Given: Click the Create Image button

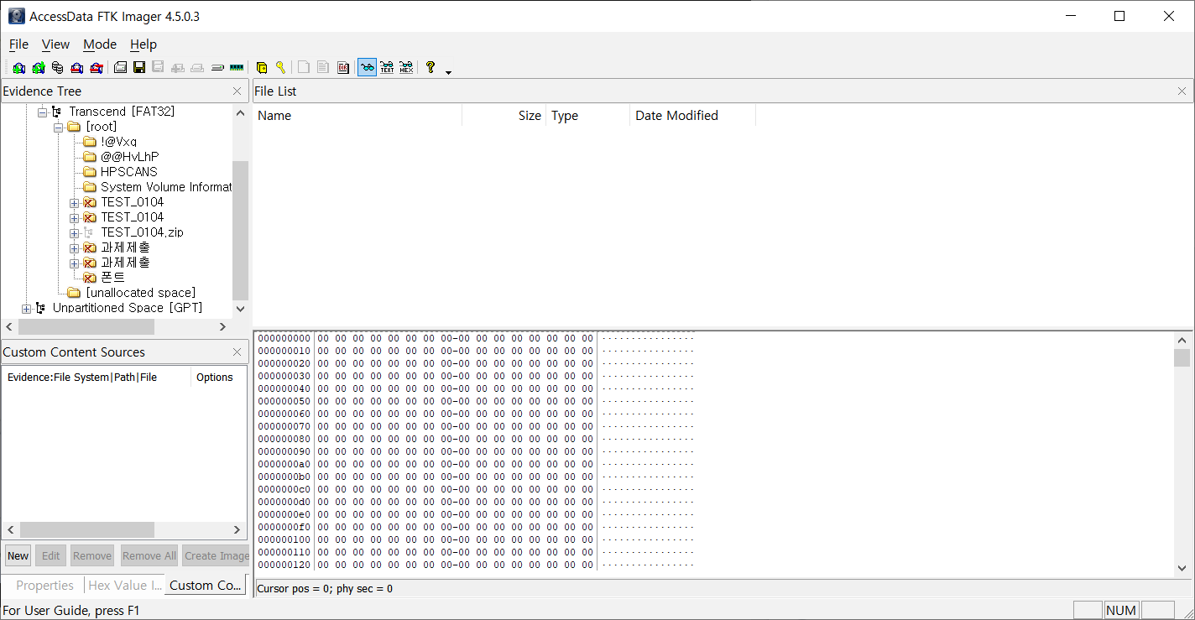Looking at the screenshot, I should coord(216,555).
